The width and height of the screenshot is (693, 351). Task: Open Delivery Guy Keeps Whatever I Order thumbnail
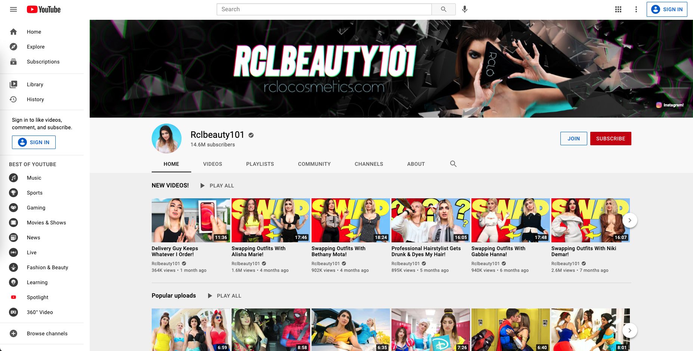pos(191,220)
